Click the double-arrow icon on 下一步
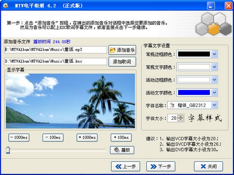 pos(153,166)
